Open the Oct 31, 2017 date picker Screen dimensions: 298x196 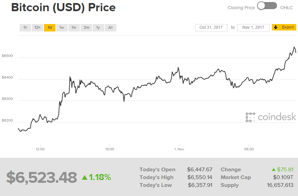211,27
